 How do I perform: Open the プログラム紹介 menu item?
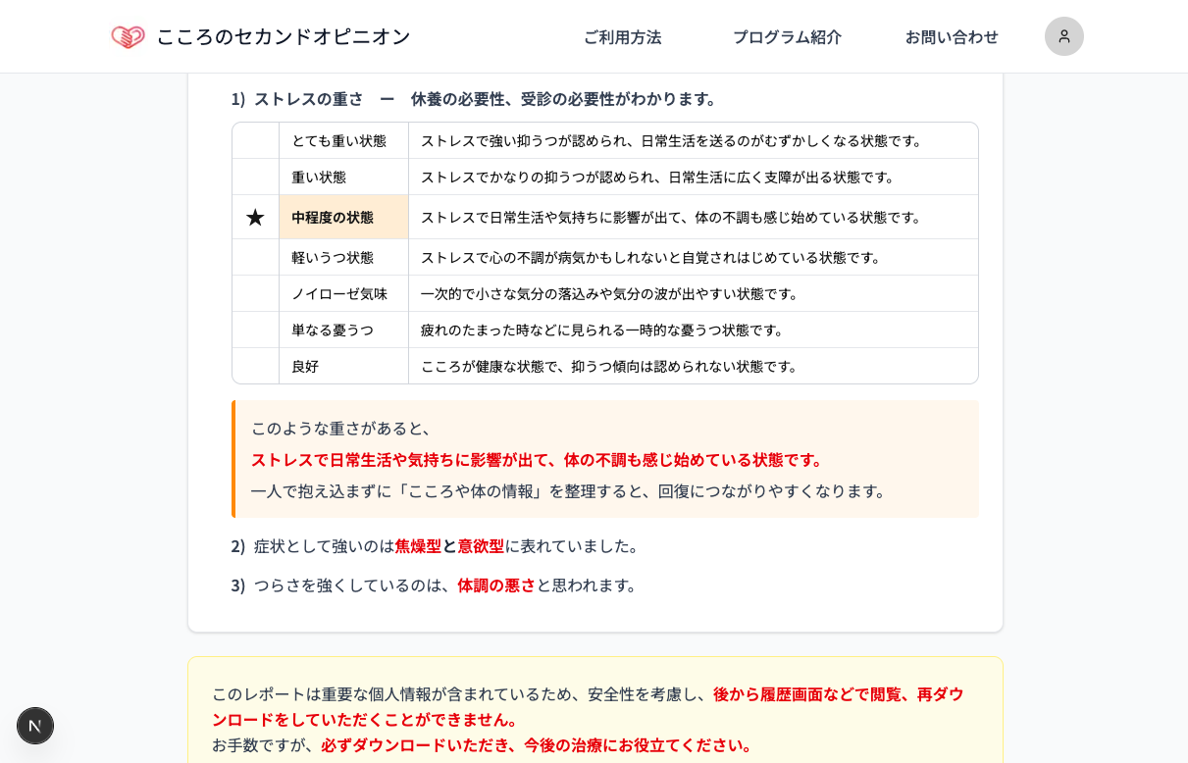point(787,37)
